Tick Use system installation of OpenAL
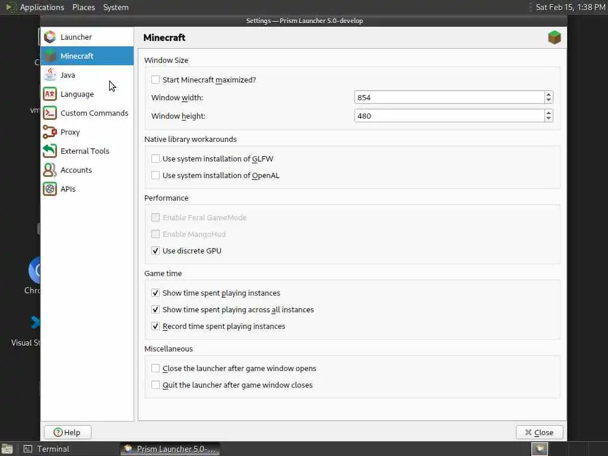 click(x=156, y=175)
